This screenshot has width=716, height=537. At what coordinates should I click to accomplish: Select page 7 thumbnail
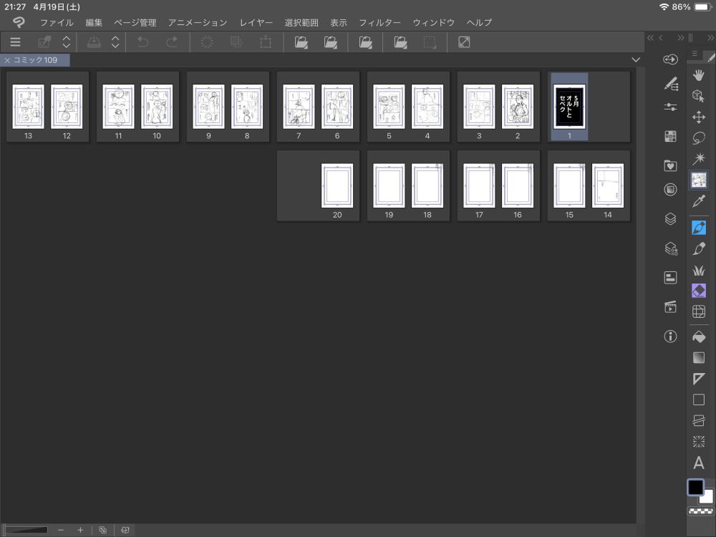pyautogui.click(x=299, y=107)
